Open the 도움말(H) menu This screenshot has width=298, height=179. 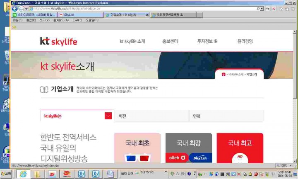click(x=92, y=20)
